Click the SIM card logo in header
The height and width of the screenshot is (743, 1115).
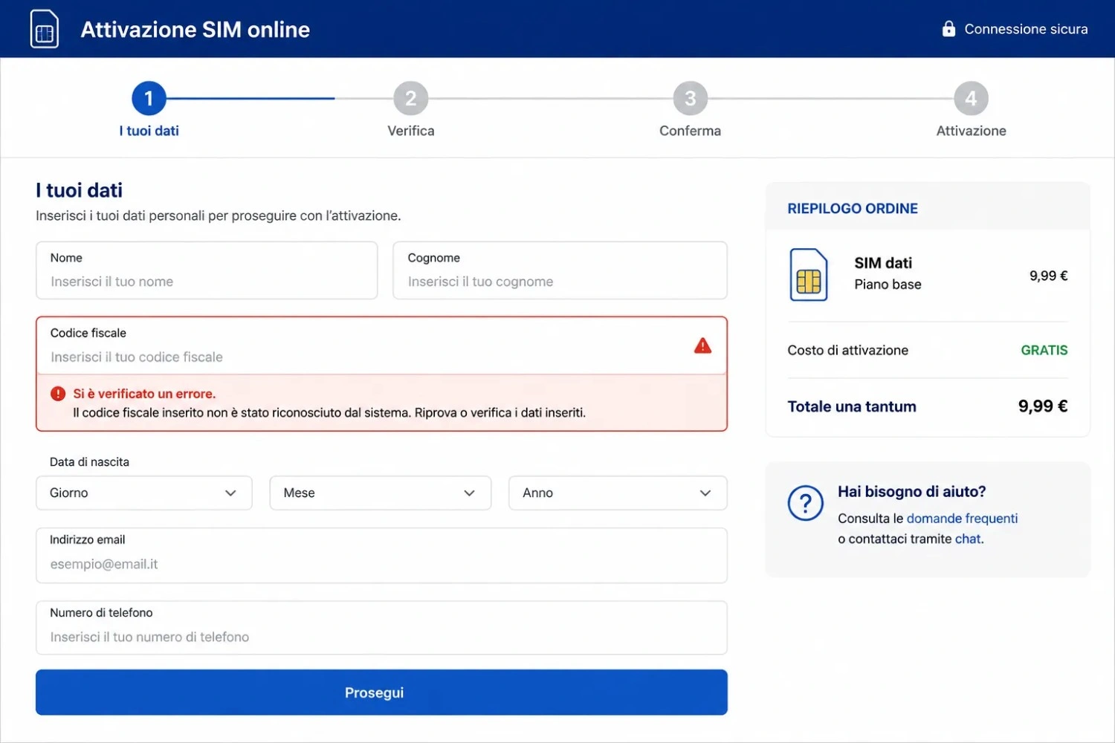pyautogui.click(x=45, y=29)
